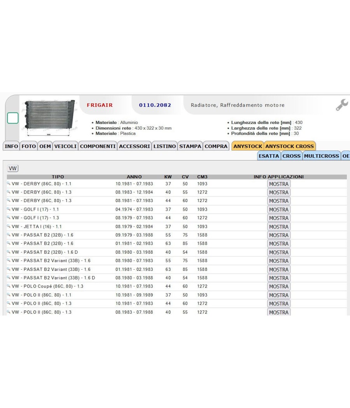This screenshot has height=408, width=350.
Task: Choose the ESATTA sub-tab
Action: click(269, 156)
